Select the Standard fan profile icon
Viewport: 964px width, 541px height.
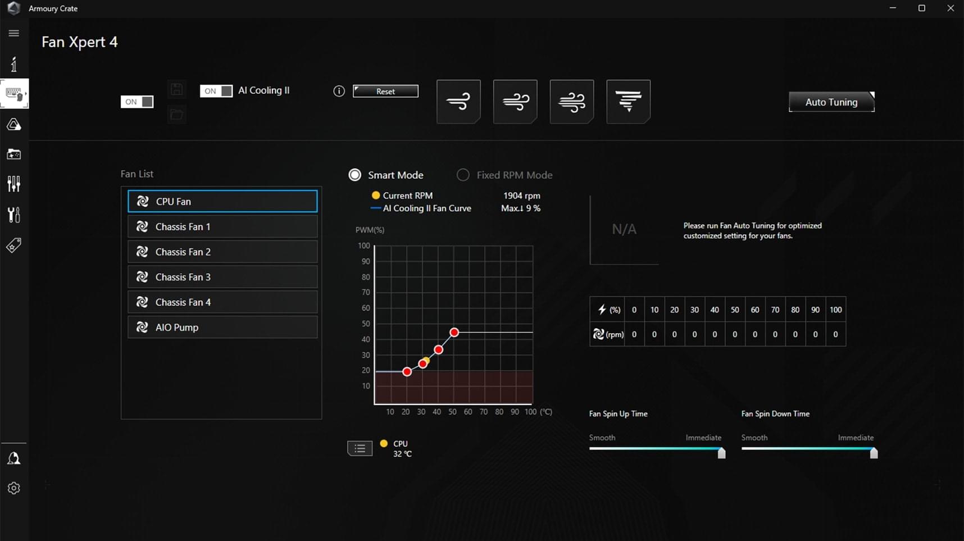pos(515,102)
